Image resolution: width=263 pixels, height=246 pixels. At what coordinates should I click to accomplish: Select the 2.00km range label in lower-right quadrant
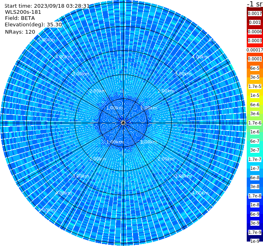point(166,159)
